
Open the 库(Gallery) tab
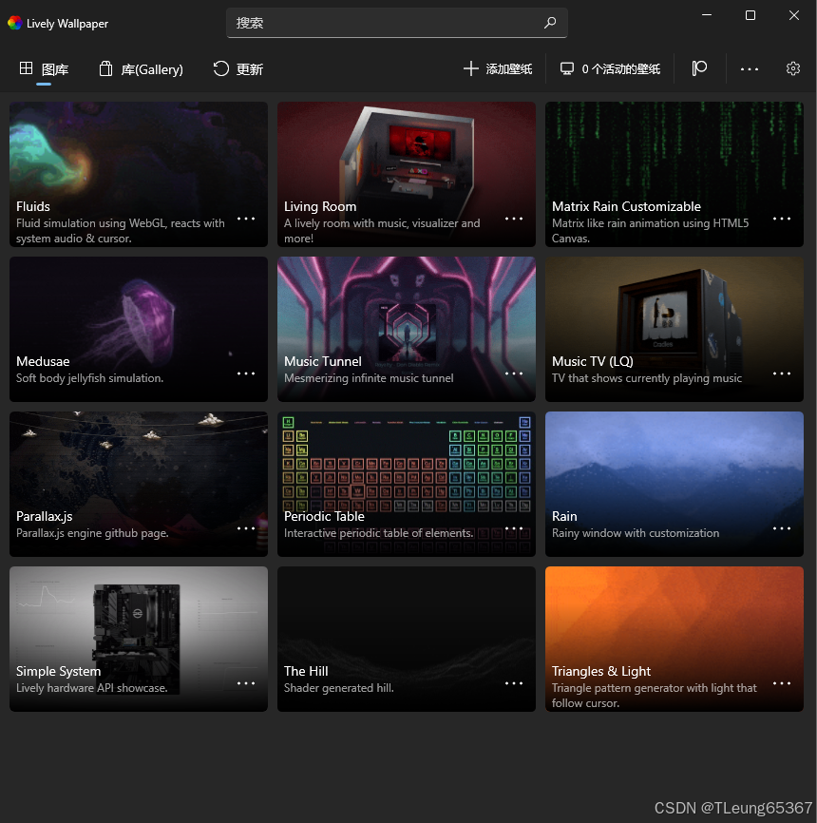(x=142, y=69)
